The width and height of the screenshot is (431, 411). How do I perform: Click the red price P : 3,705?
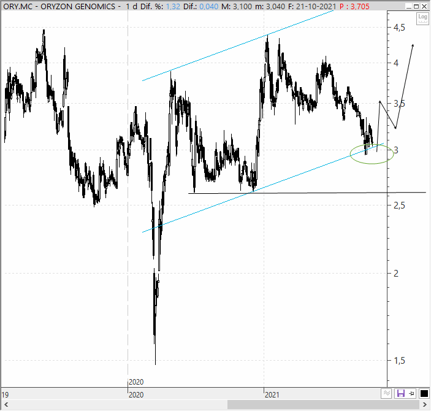coord(354,6)
